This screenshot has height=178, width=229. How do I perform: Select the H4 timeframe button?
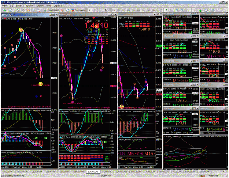coord(138,10)
